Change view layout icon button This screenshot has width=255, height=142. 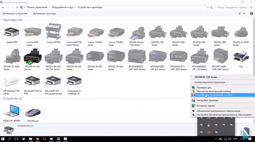click(240, 13)
